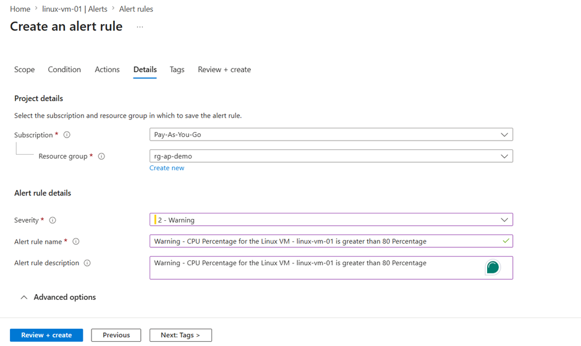Open the Subscription dropdown showing Pay-As-You-Go
581x346 pixels.
[331, 134]
